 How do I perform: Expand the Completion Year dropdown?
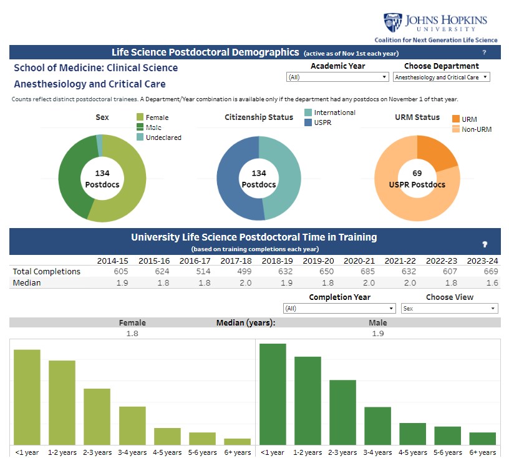[339, 309]
